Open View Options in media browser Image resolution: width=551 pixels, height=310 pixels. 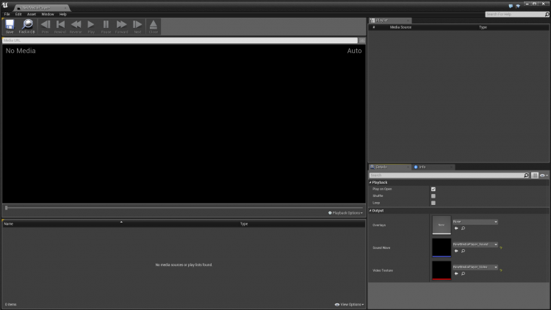pos(349,304)
